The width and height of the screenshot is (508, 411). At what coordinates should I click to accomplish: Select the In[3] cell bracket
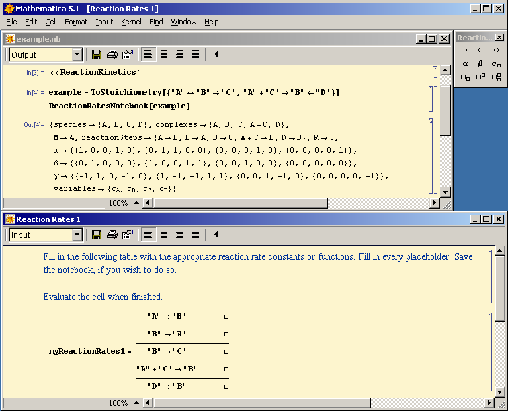[x=435, y=72]
